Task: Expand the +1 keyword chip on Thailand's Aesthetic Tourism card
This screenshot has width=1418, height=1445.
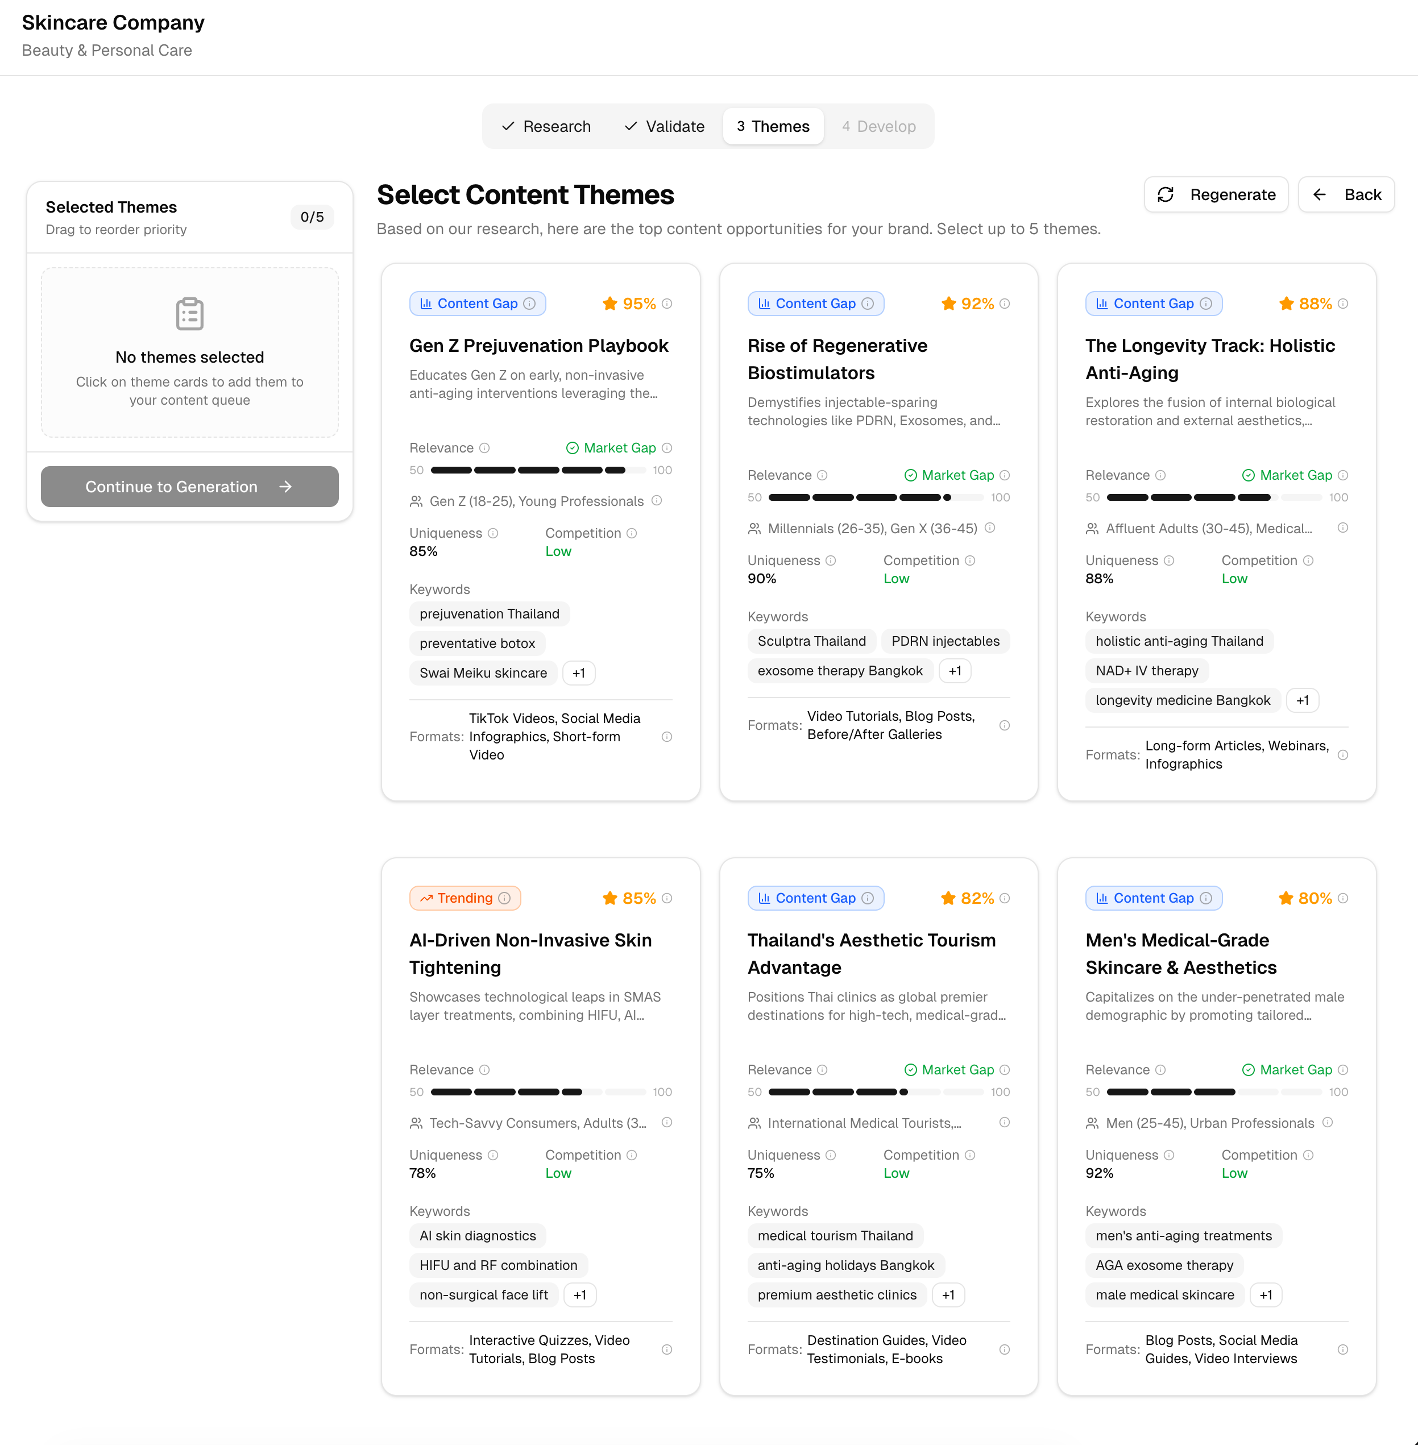Action: pos(948,1294)
